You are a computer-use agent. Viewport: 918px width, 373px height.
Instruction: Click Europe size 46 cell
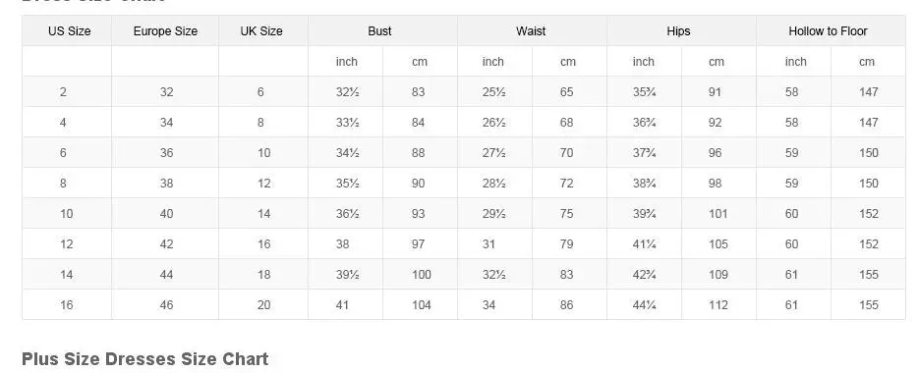166,304
